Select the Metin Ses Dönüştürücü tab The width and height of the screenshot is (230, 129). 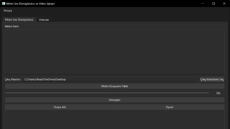pos(19,20)
